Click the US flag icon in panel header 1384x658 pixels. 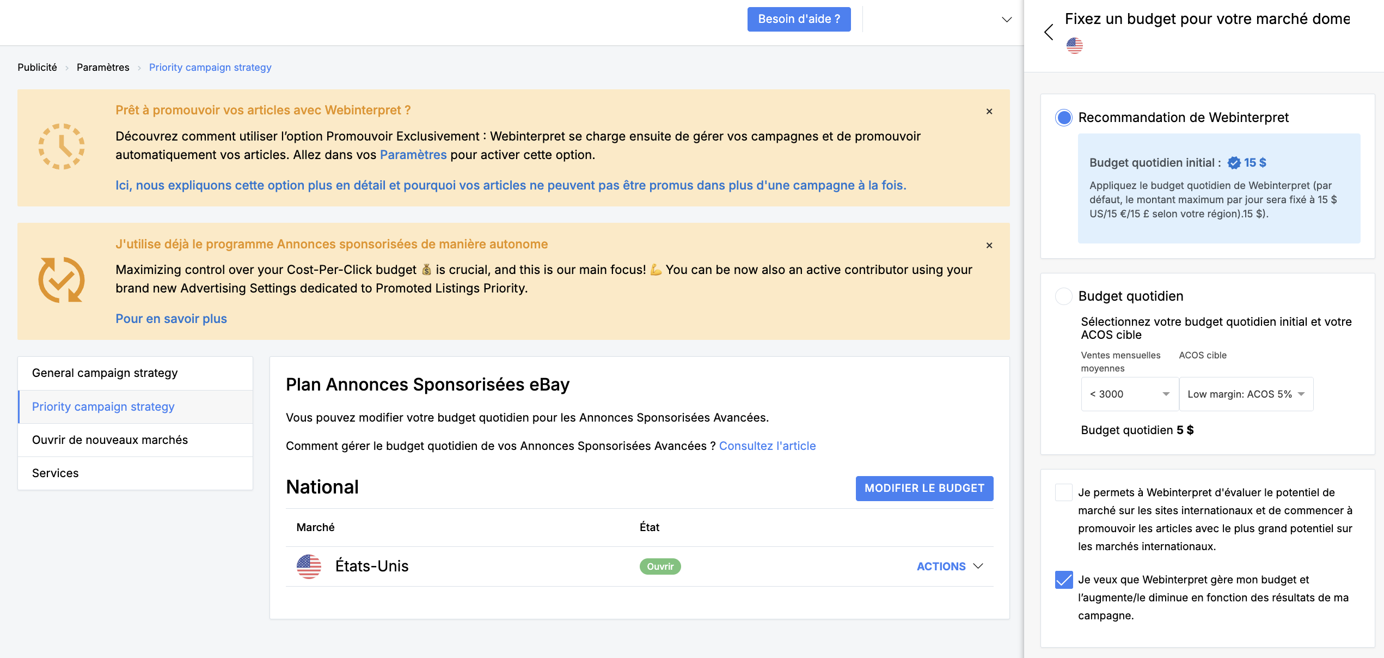(x=1074, y=46)
